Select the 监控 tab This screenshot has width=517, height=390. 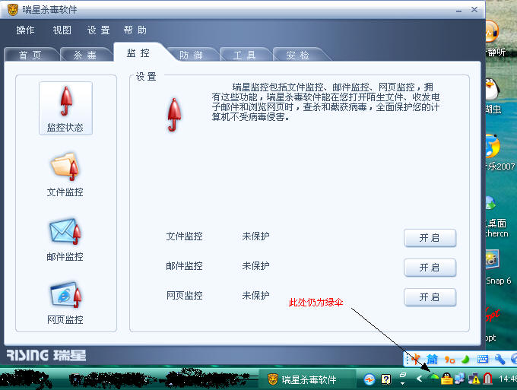tap(138, 52)
